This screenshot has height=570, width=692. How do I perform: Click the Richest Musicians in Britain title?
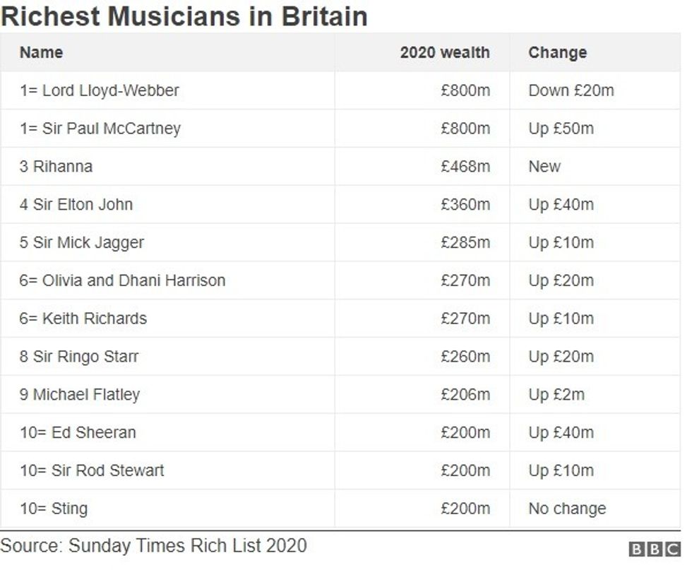pyautogui.click(x=184, y=16)
